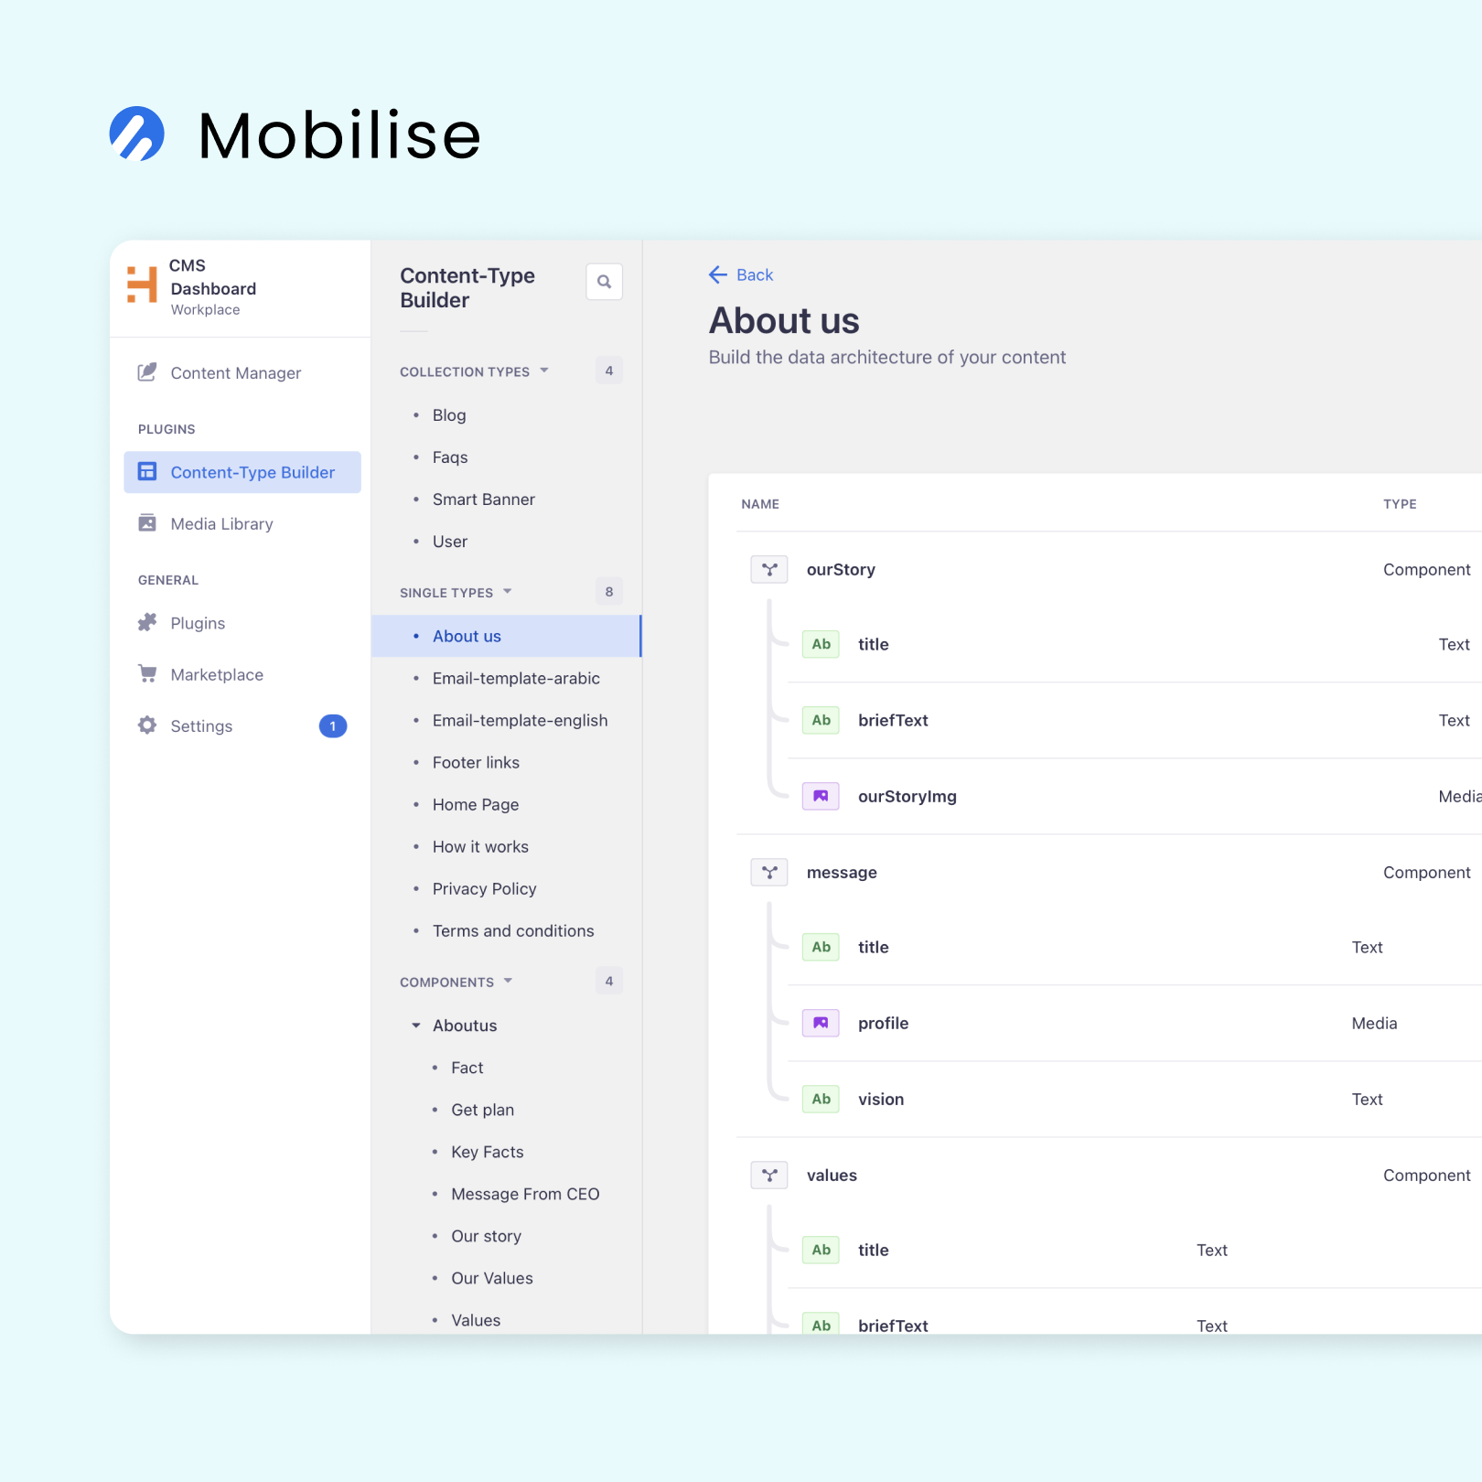Collapse the Single Types section
The height and width of the screenshot is (1482, 1482).
tap(508, 592)
